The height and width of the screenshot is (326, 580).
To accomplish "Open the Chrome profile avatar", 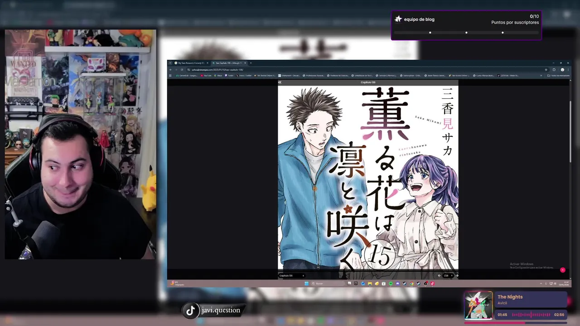I will [562, 70].
